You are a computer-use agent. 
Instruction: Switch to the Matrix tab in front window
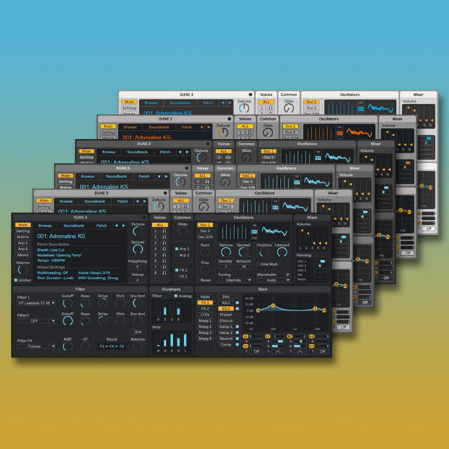pyautogui.click(x=23, y=236)
